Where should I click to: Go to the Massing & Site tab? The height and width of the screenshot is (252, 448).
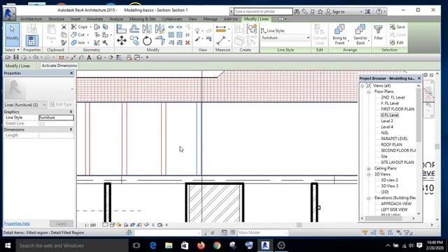142,19
